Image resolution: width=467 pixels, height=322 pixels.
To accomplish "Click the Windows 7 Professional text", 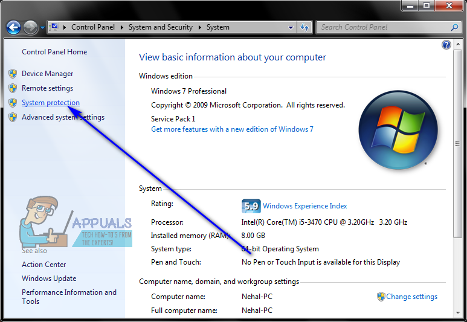I will coord(188,91).
